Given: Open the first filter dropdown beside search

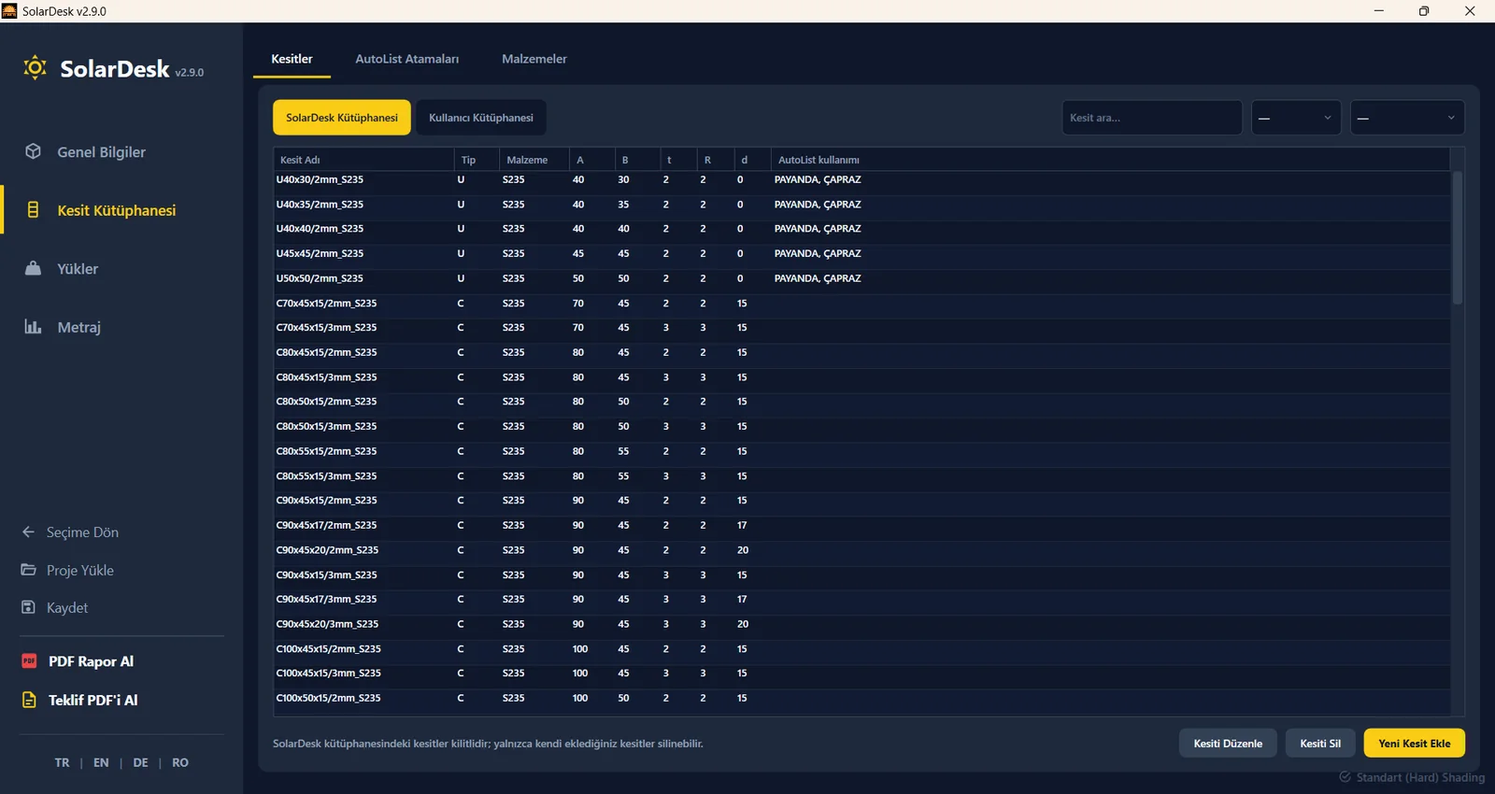Looking at the screenshot, I should (1296, 118).
